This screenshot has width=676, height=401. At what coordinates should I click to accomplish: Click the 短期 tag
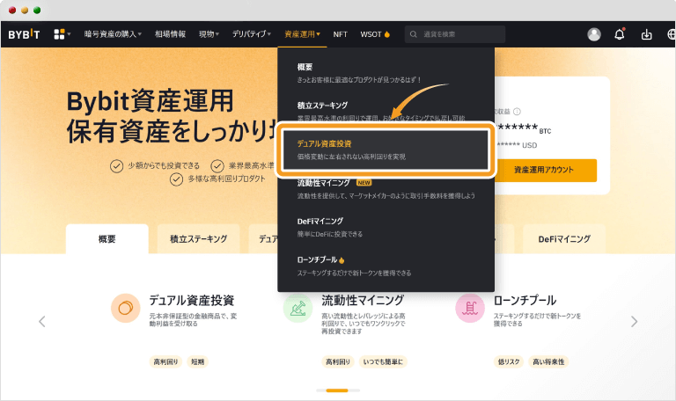(197, 361)
